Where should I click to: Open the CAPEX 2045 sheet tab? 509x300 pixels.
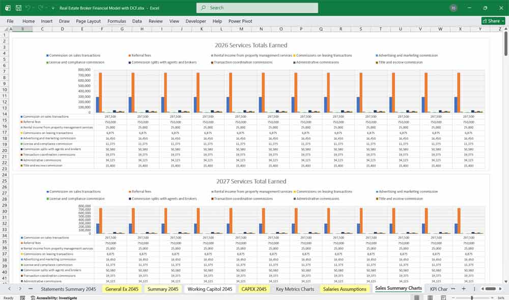[x=254, y=288]
